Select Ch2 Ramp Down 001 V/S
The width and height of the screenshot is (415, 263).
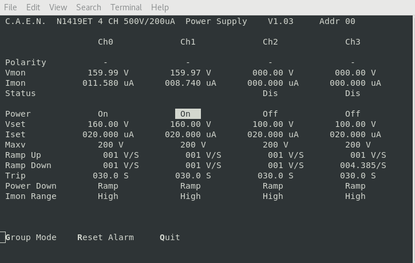[286, 165]
